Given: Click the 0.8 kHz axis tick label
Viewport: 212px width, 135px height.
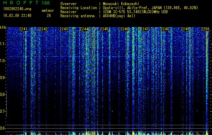Looking at the screenshot, I should pos(3,94).
